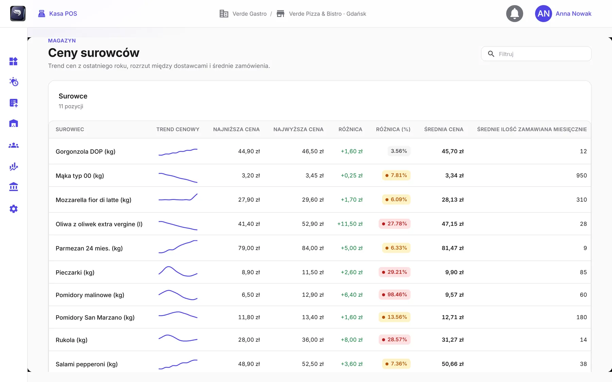Open the notifications bell
The height and width of the screenshot is (382, 612).
tap(514, 14)
